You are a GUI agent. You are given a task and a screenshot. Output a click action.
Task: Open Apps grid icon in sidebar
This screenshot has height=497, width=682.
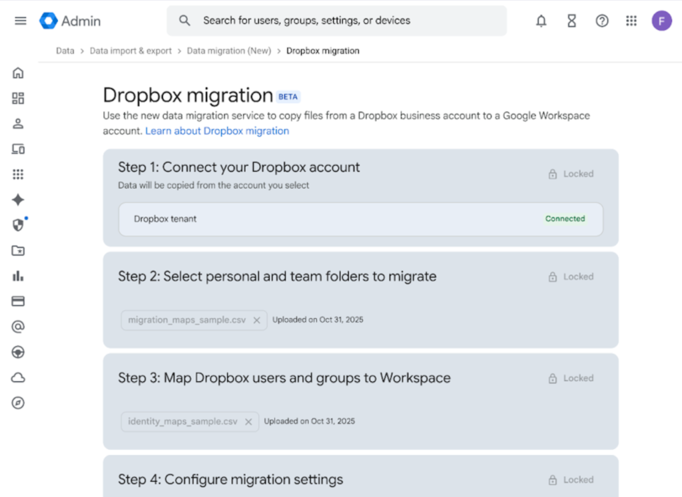(18, 174)
